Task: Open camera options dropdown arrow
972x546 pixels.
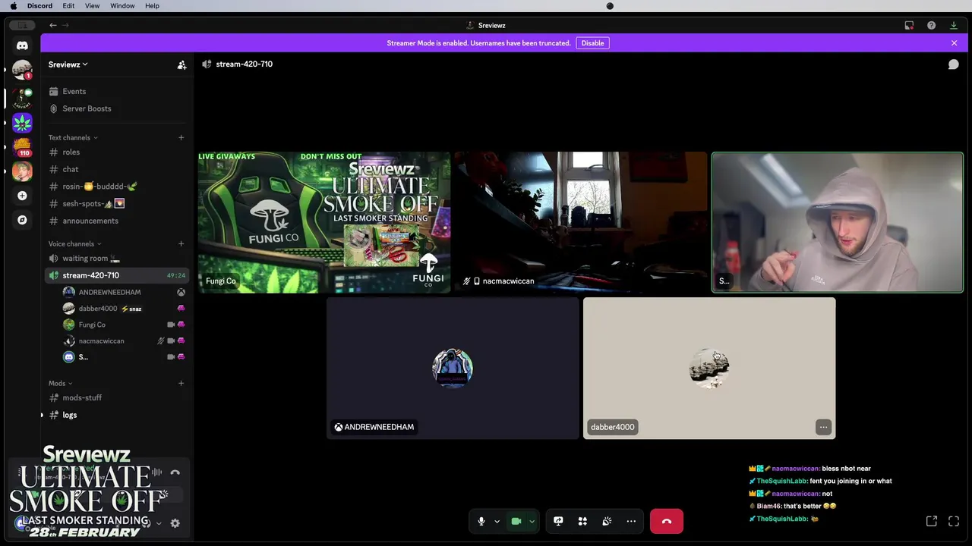Action: point(532,521)
